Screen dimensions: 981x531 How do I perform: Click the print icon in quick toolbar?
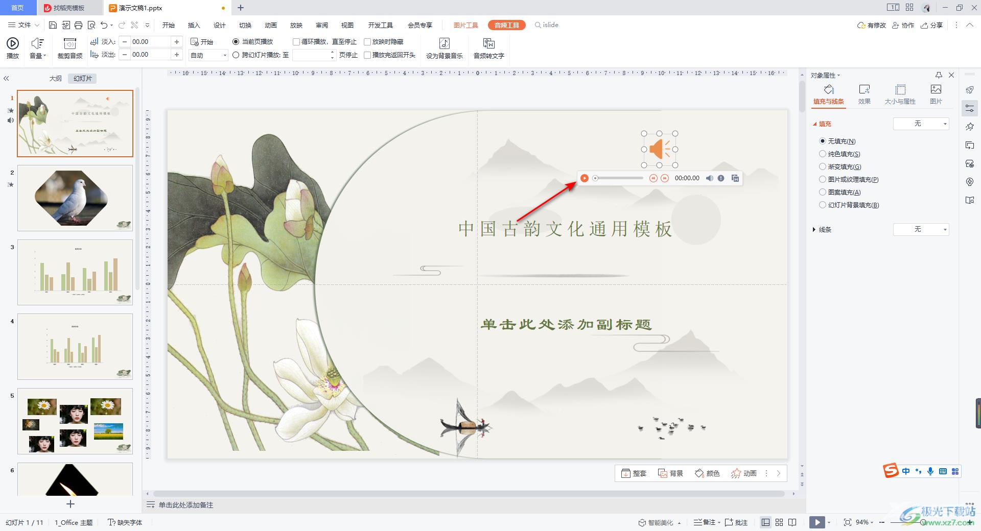pos(78,25)
